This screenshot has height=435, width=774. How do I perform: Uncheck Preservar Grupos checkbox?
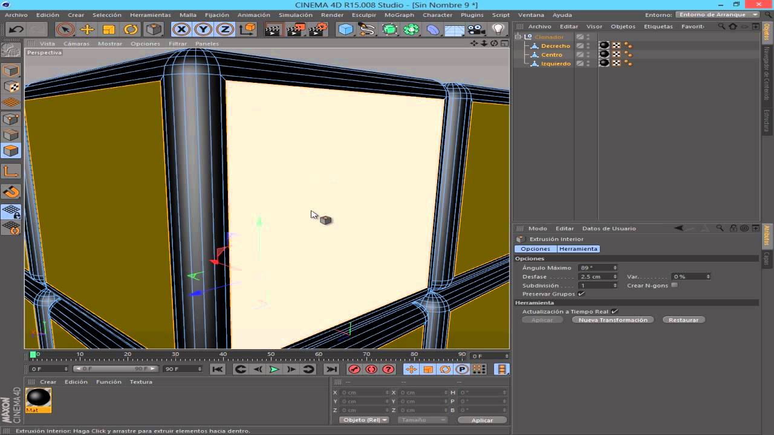581,294
